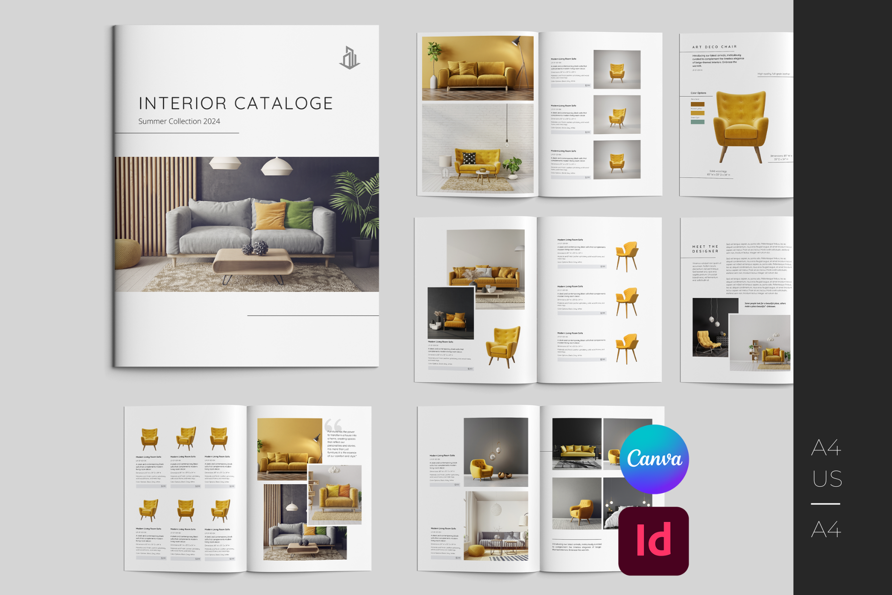Click the ART DECO CHAIR heading
Screen dimensions: 892x595
click(x=714, y=47)
